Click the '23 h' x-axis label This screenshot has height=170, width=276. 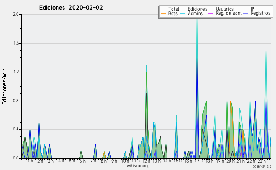(x=262, y=161)
